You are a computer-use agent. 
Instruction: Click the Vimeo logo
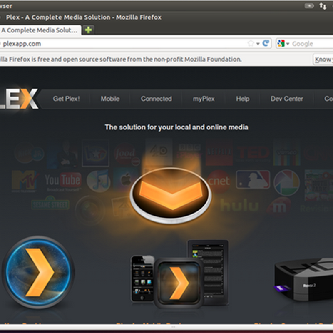coord(286,153)
